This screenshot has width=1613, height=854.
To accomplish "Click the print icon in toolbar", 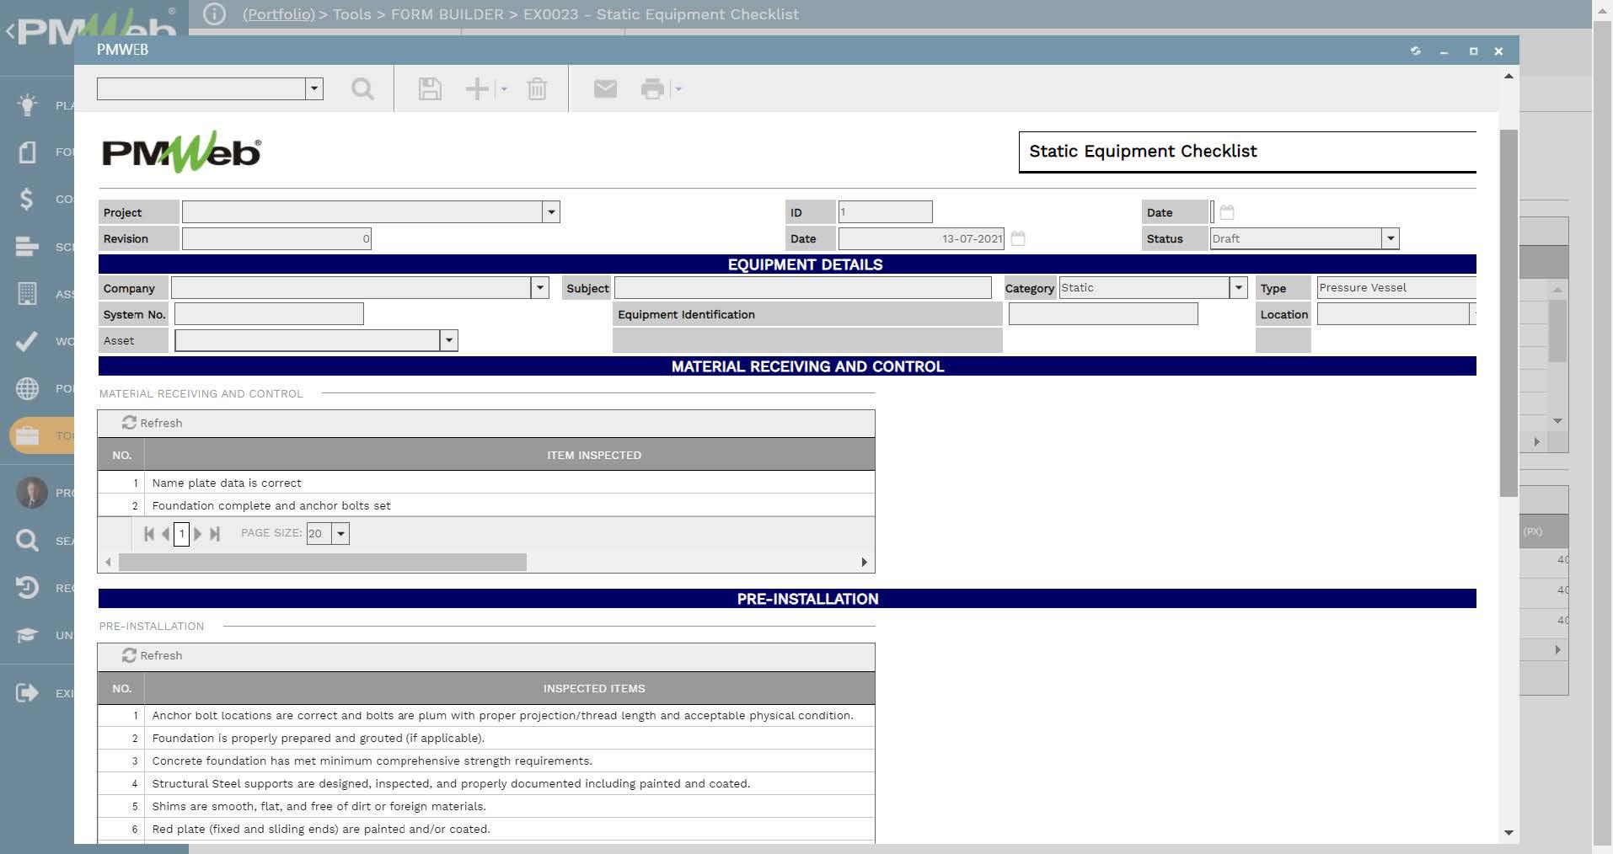I will 652,88.
